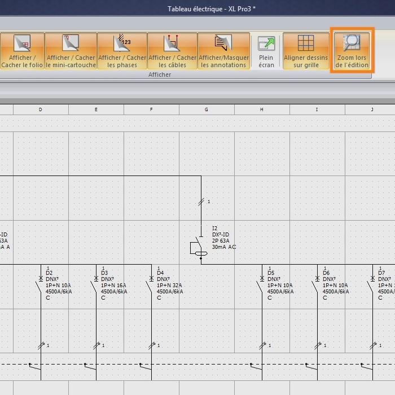Viewport: 395px width, 395px height.
Task: Select the contact symbol under D4's line
Action: pyautogui.click(x=146, y=367)
